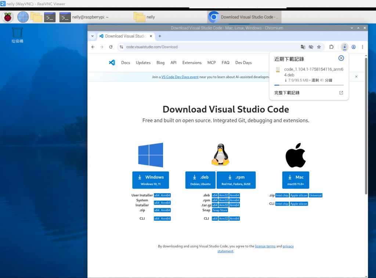Open the Extensions puzzle icon
The height and width of the screenshot is (278, 376).
click(x=332, y=47)
